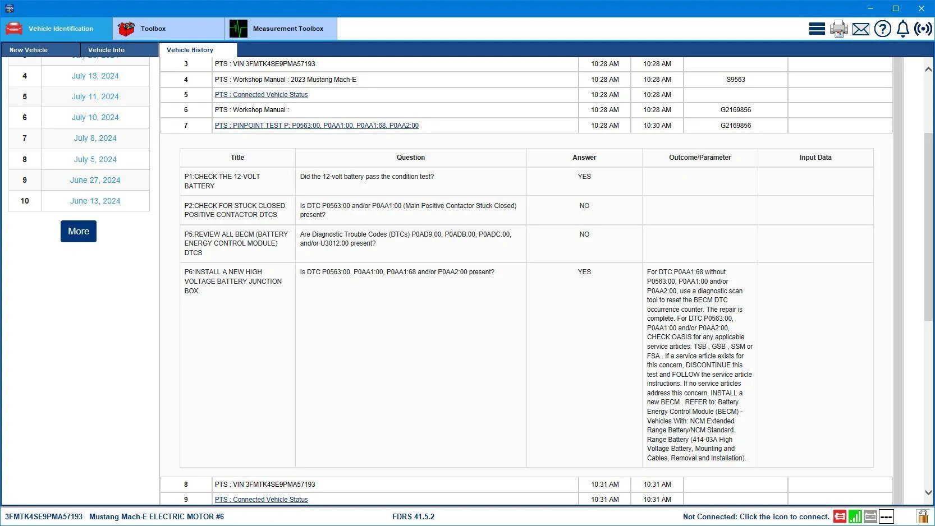The width and height of the screenshot is (935, 526).
Task: Open session dated July 10, 2024
Action: pos(95,117)
